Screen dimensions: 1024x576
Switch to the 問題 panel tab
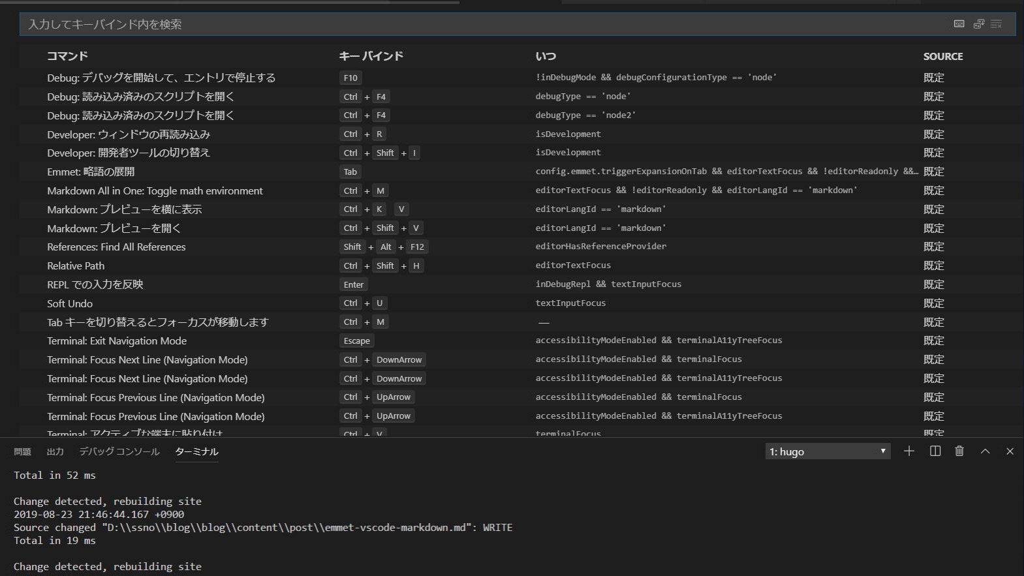pyautogui.click(x=22, y=451)
